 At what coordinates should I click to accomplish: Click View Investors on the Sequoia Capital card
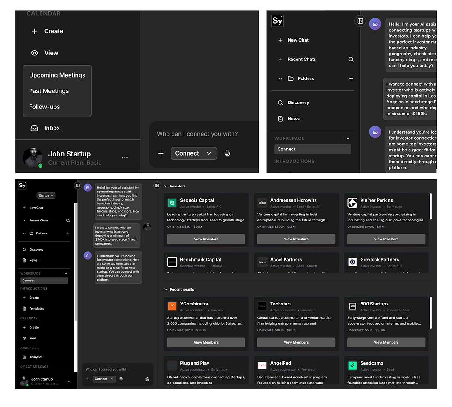[x=206, y=239]
